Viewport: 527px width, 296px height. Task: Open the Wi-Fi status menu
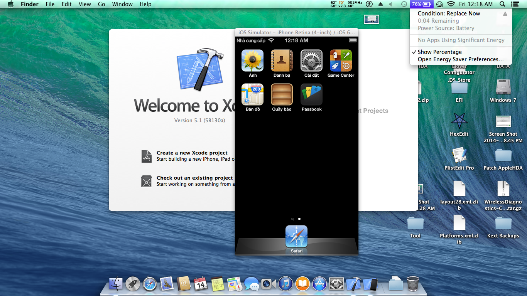coord(451,4)
